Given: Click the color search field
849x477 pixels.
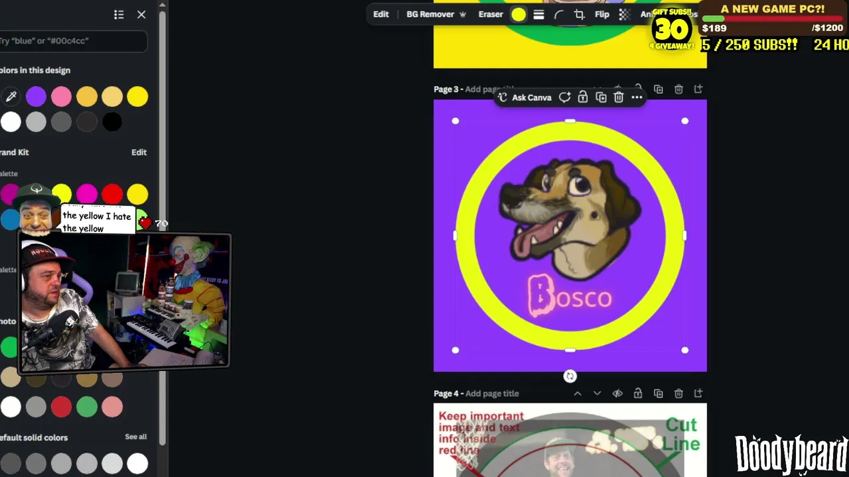Looking at the screenshot, I should coord(73,41).
